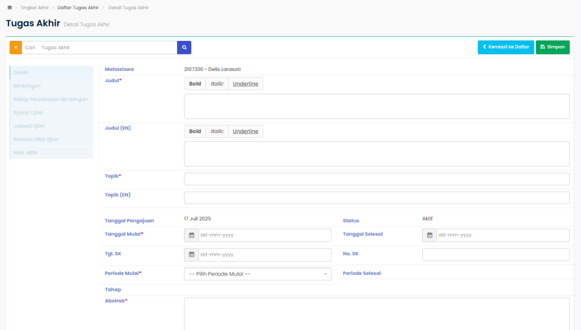Click the hamburger menu icon in breadcrumb
581x330 pixels.
click(10, 7)
